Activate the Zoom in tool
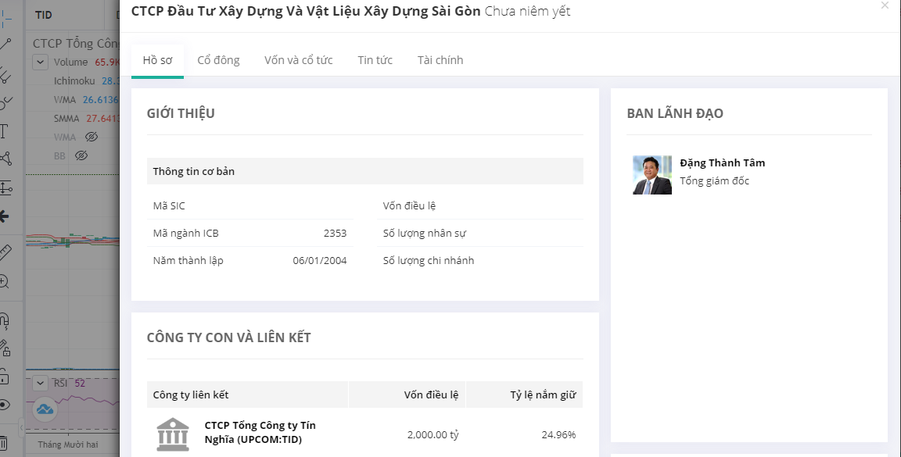The image size is (901, 457). pos(5,281)
